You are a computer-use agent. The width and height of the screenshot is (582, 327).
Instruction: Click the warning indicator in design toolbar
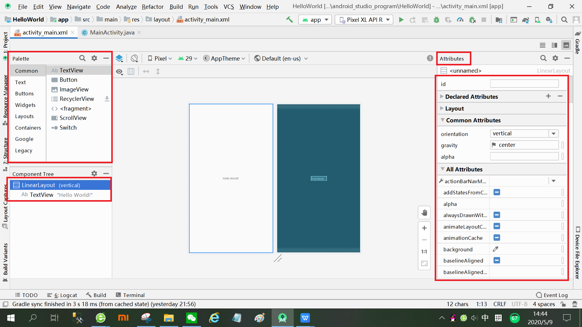[x=430, y=58]
